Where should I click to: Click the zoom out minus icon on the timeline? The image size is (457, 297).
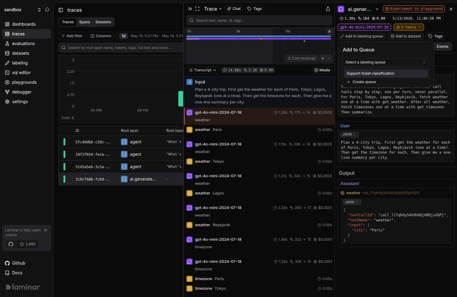(329, 58)
